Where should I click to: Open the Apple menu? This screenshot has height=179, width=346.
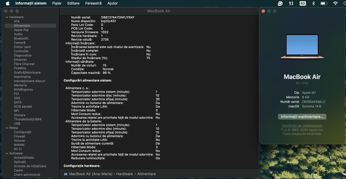pos(8,3)
